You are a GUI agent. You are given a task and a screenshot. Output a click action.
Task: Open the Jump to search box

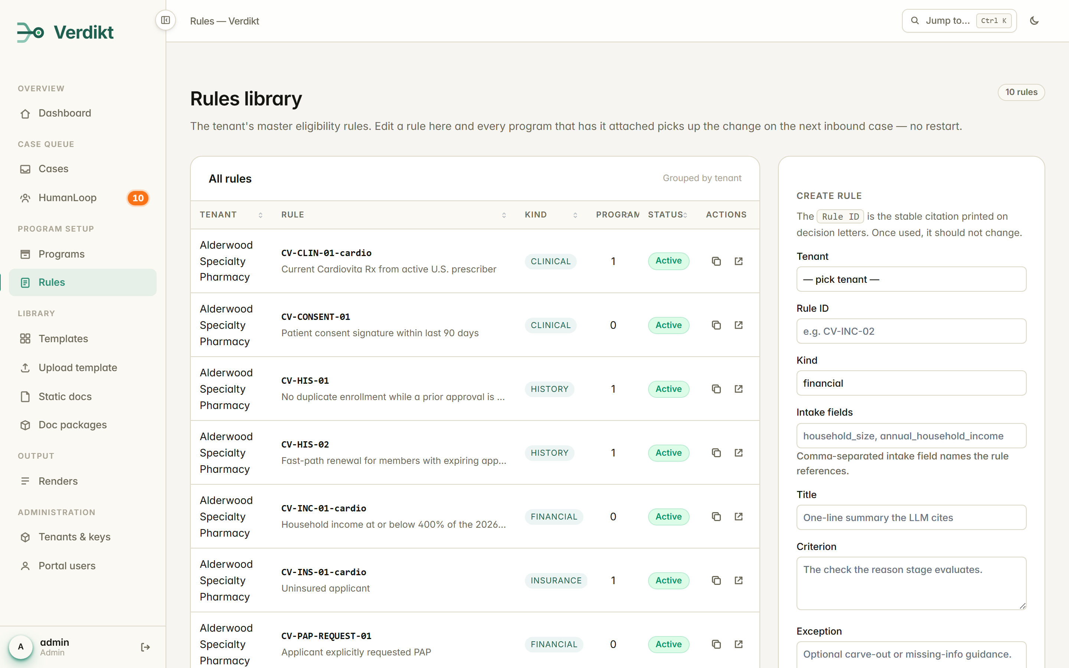(959, 21)
